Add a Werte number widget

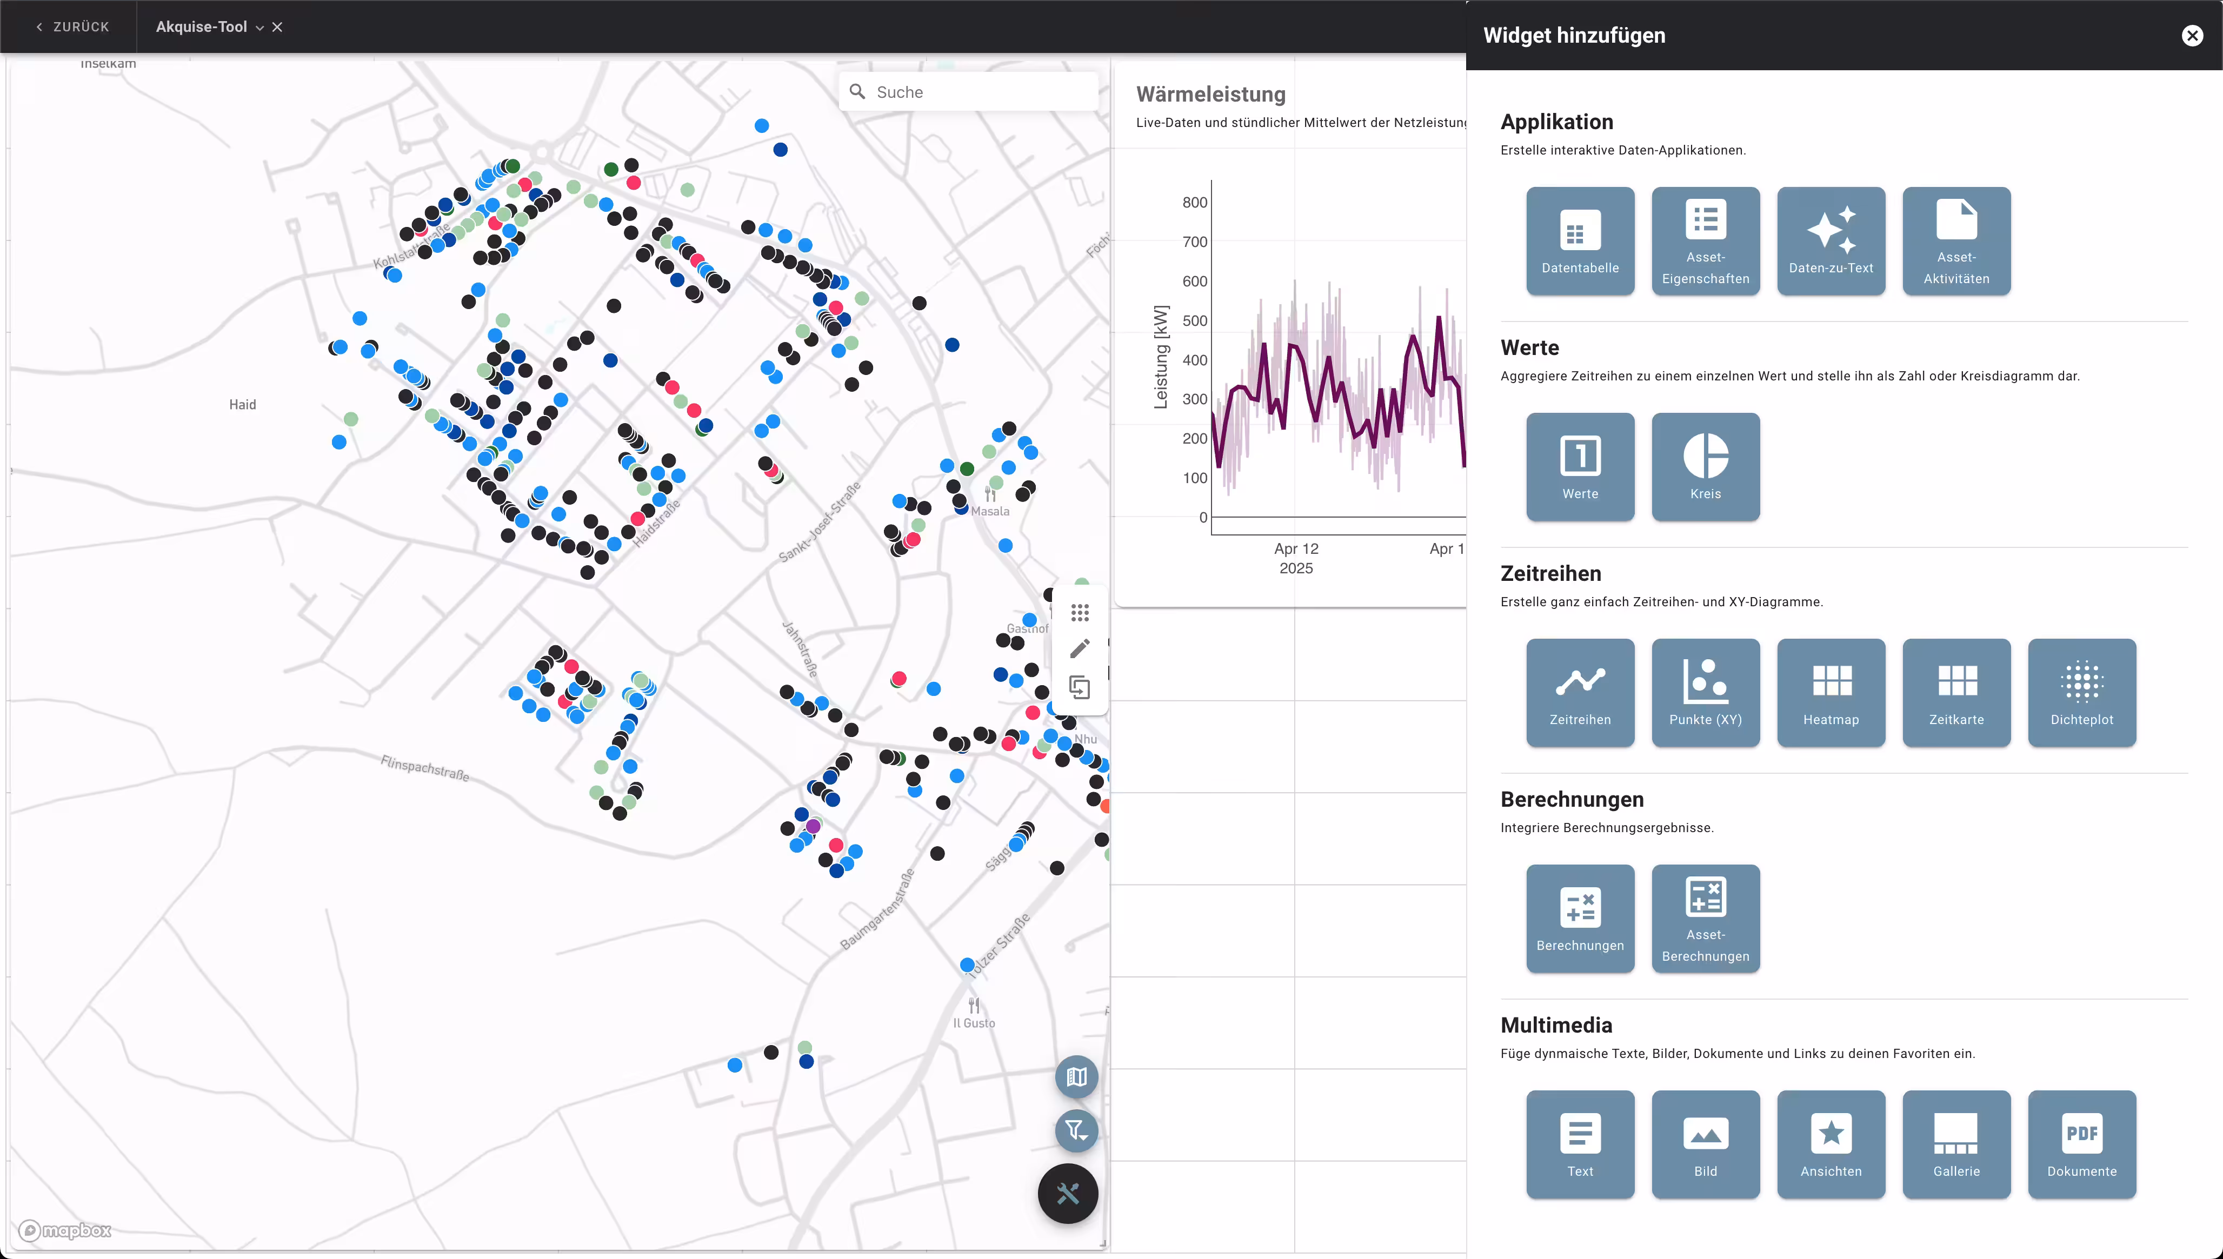point(1580,467)
